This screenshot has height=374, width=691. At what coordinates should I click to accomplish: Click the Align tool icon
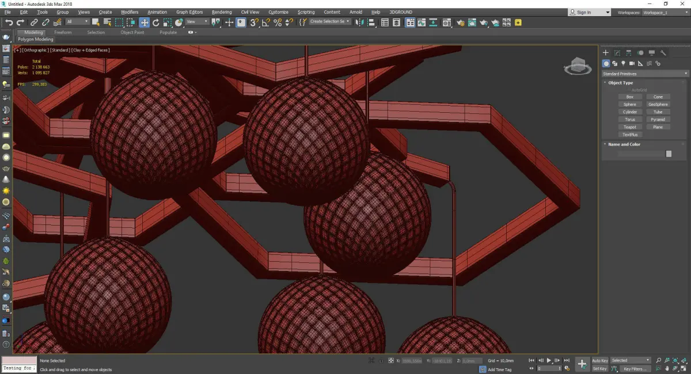(370, 22)
